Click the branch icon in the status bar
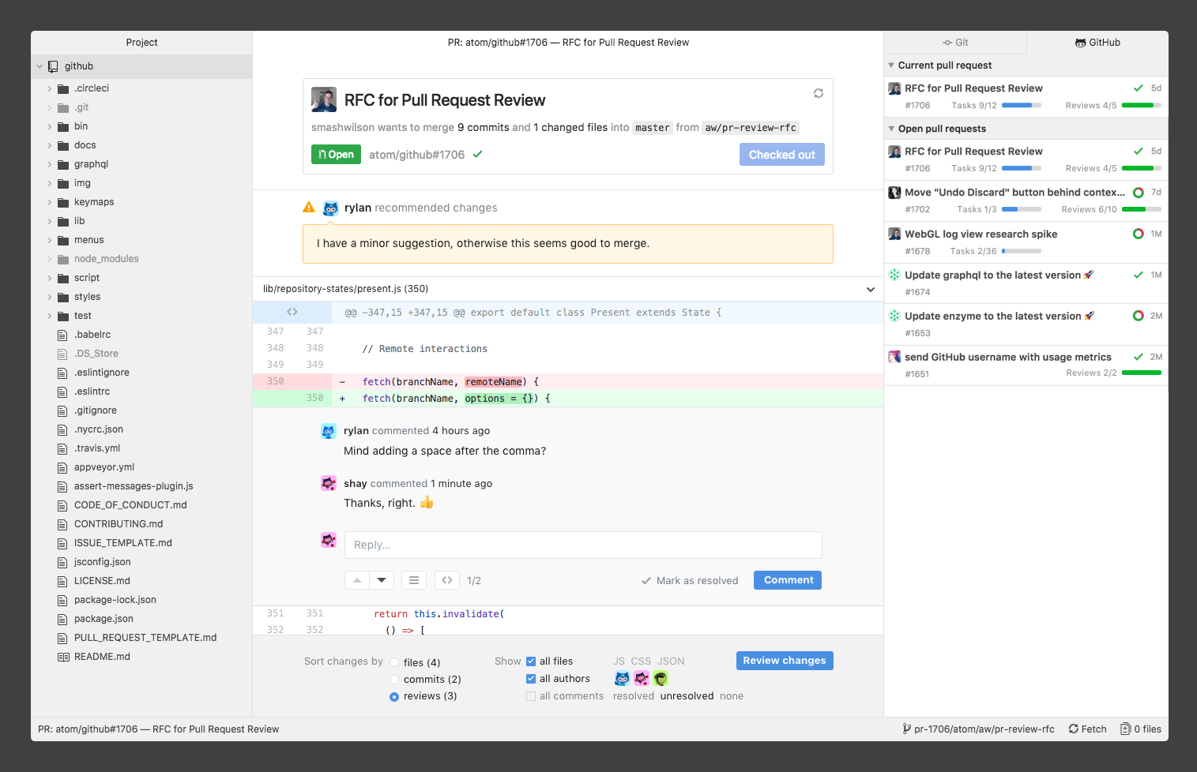 pos(907,729)
